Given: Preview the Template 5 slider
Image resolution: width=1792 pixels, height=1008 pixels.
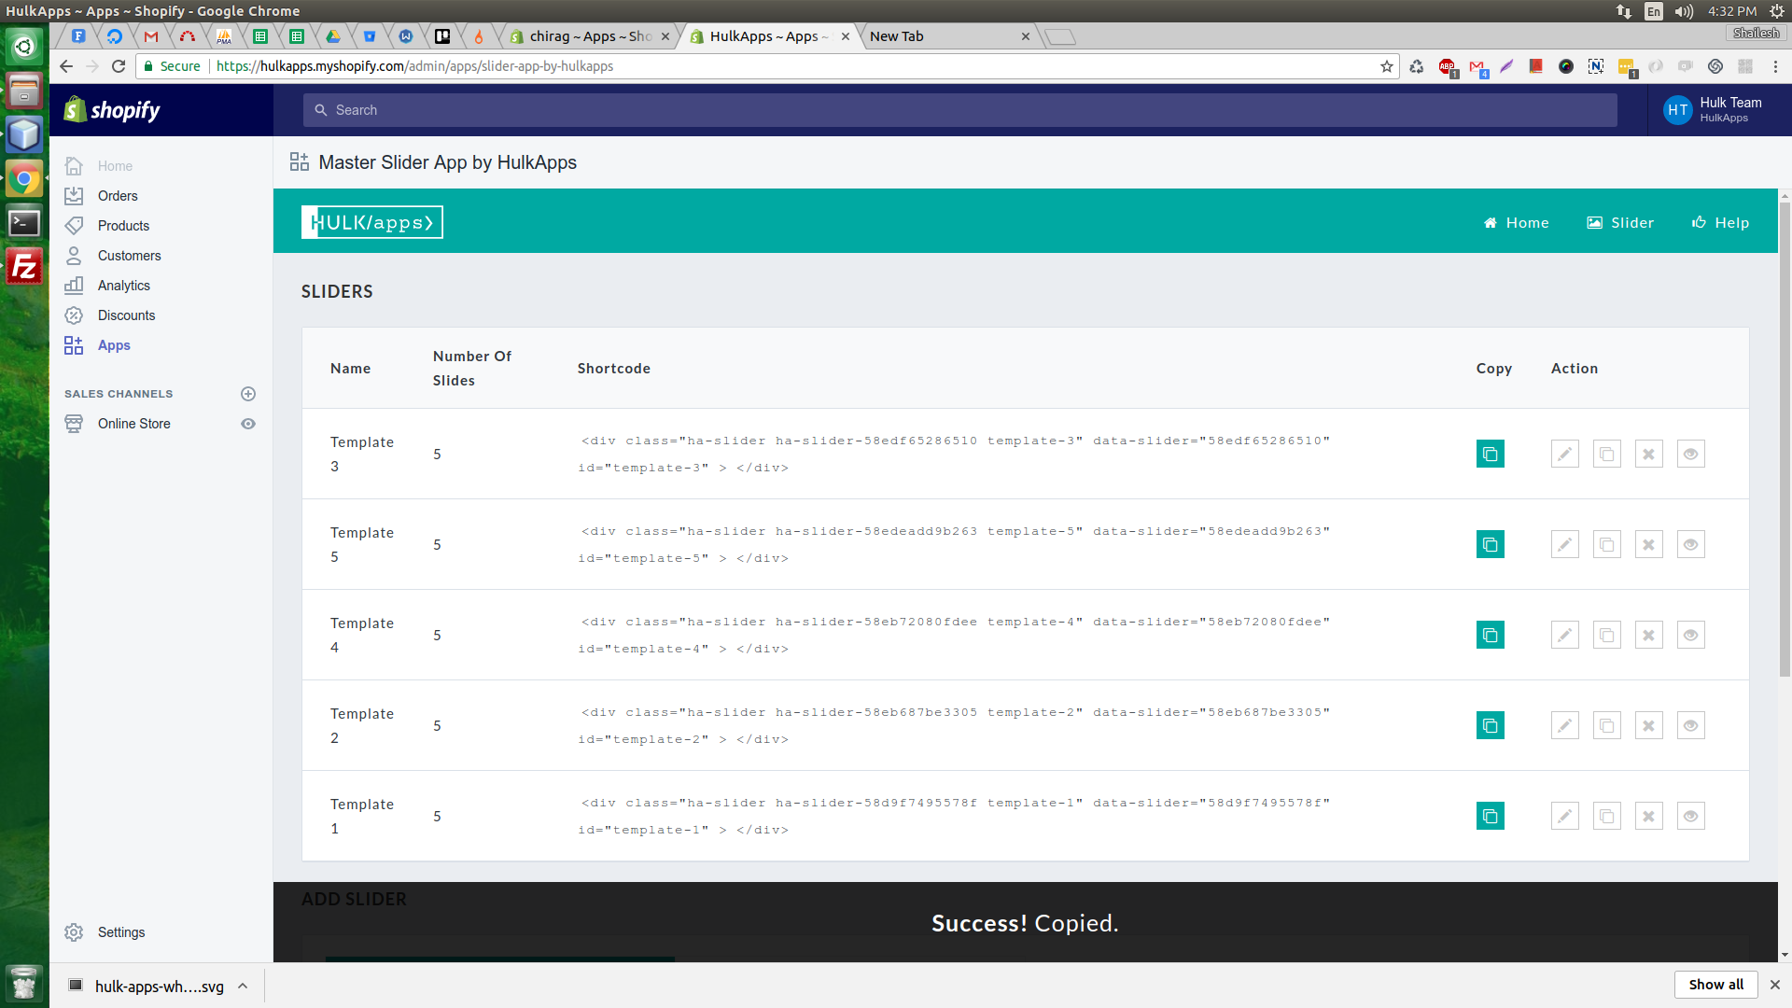Looking at the screenshot, I should (1691, 544).
